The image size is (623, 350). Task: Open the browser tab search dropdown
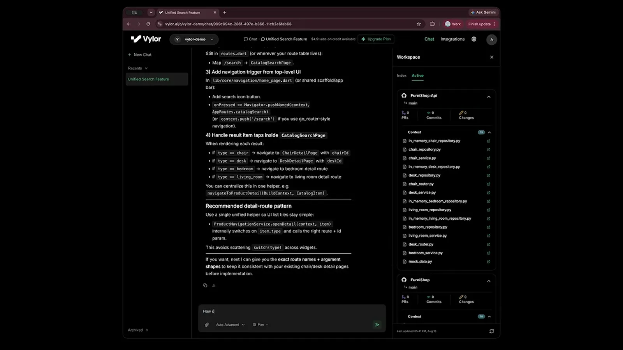[151, 12]
